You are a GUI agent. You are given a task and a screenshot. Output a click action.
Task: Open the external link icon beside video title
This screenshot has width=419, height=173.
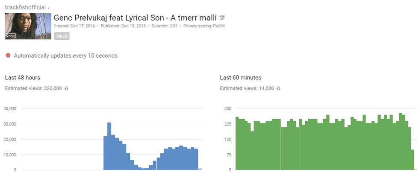click(222, 18)
